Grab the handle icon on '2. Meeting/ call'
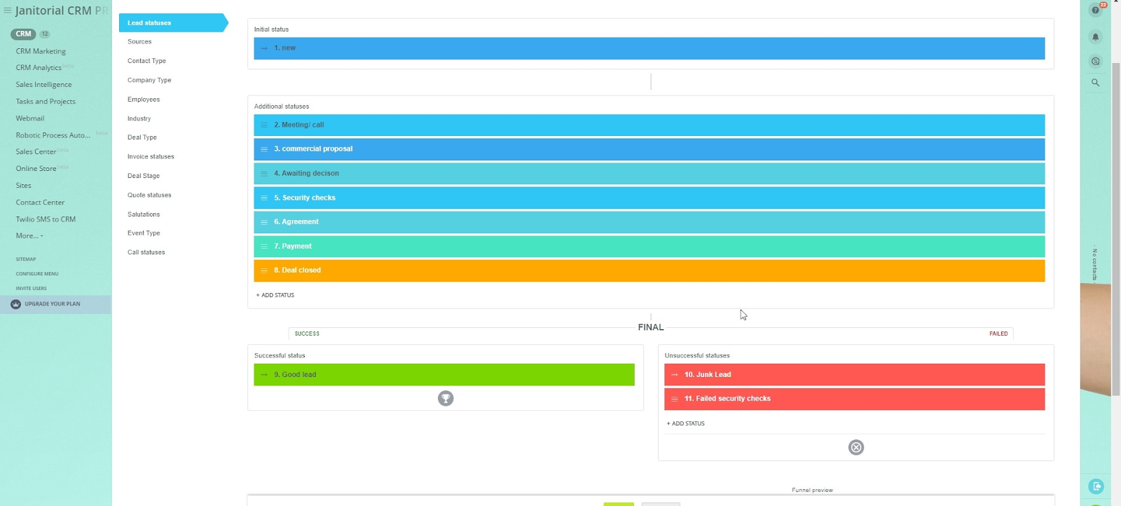Screen dimensions: 1121x506 (x=264, y=125)
